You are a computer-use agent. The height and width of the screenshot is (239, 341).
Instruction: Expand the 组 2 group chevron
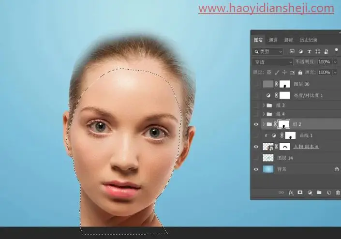point(264,124)
